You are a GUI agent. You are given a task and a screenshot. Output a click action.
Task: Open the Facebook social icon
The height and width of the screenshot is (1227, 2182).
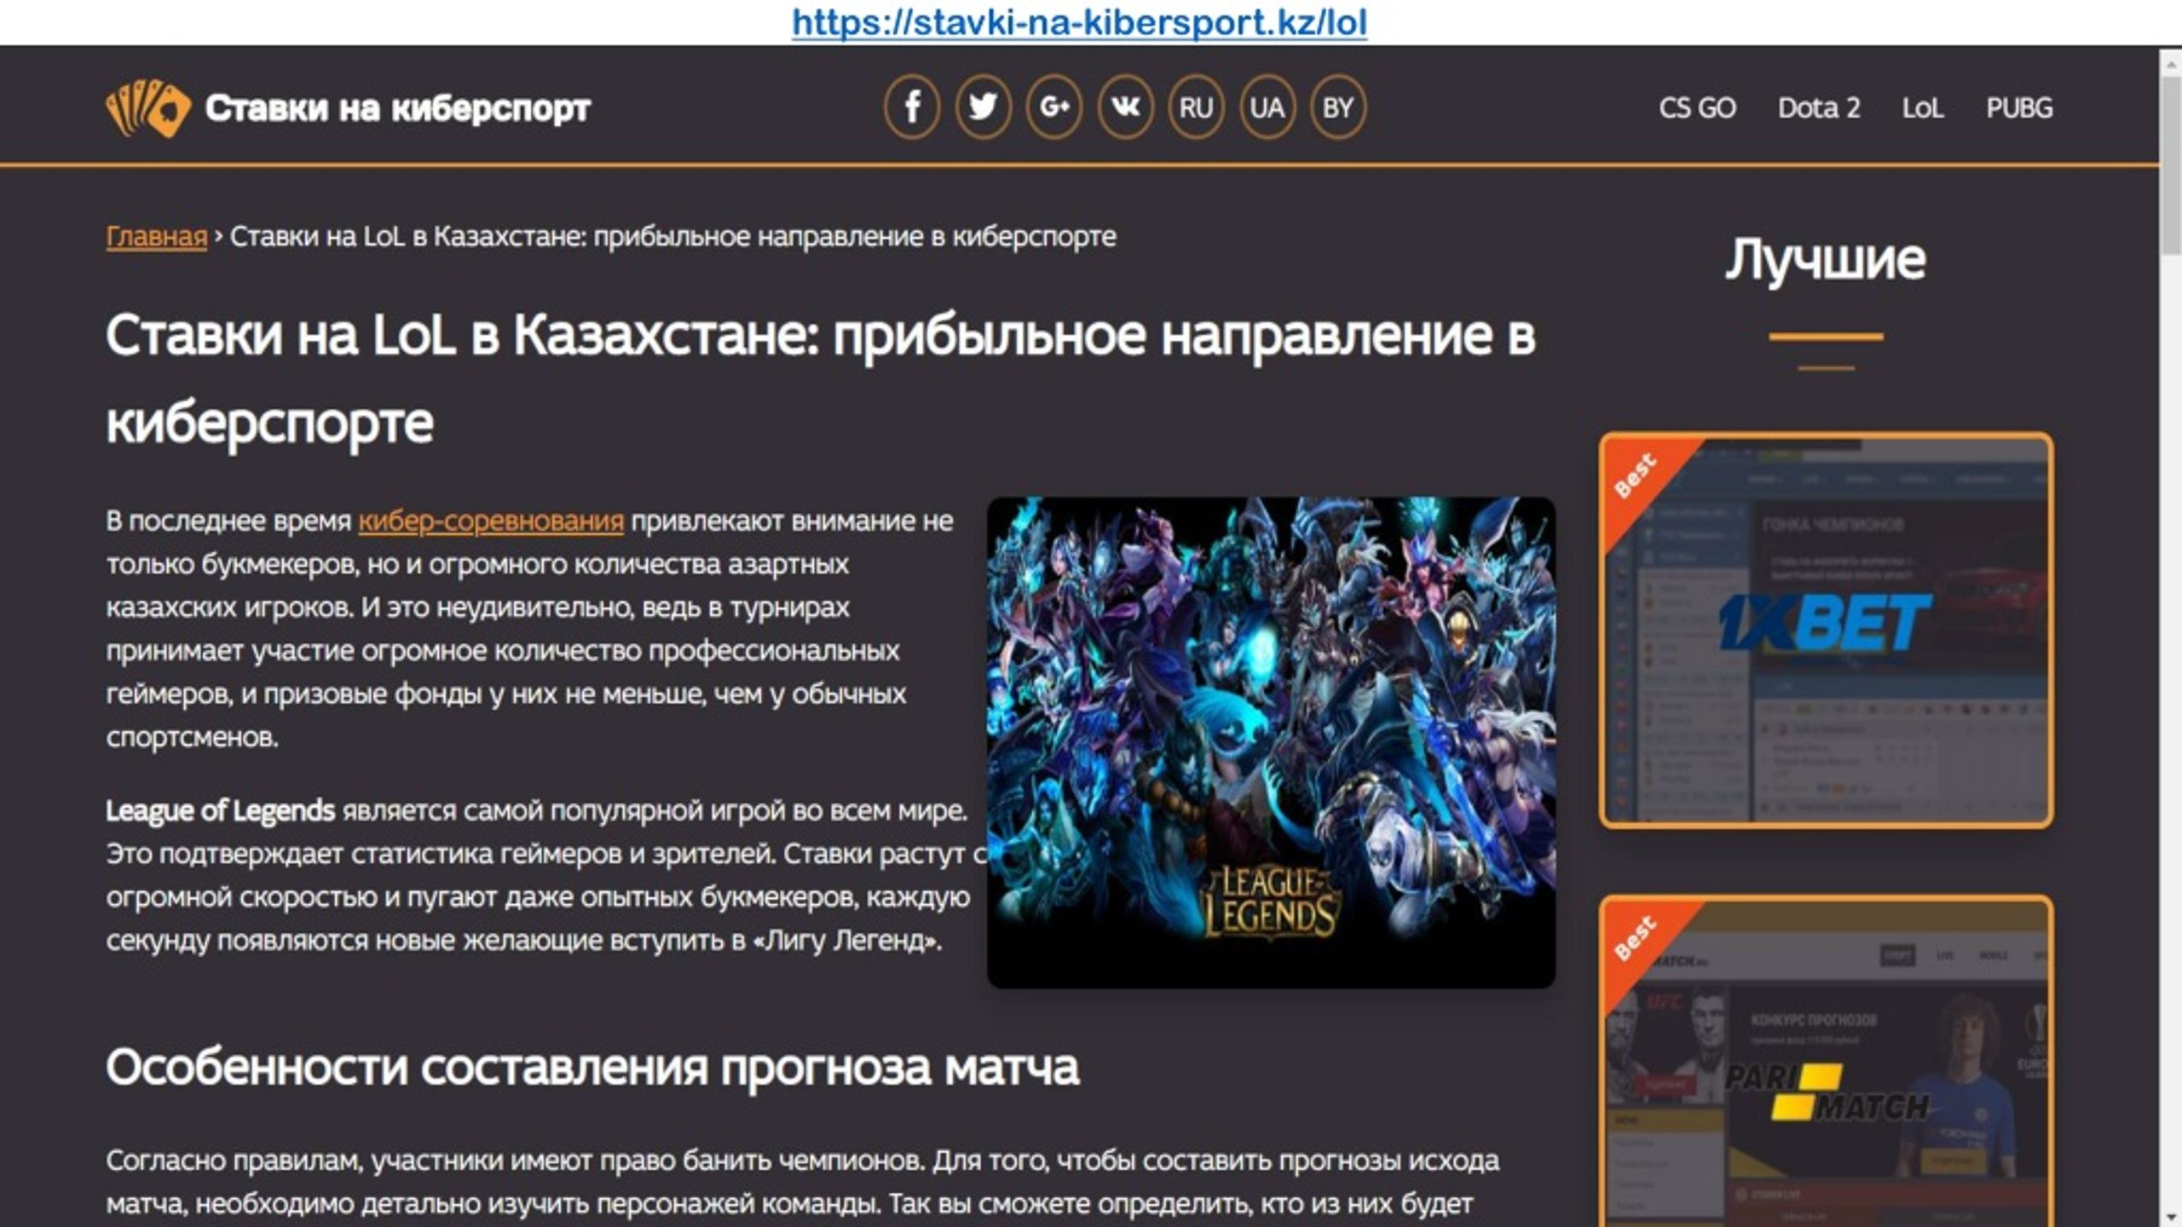coord(912,107)
